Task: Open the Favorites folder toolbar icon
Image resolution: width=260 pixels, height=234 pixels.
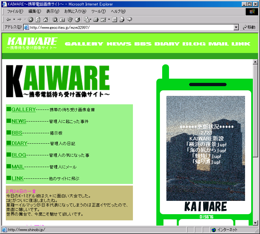Action: pyautogui.click(x=62, y=19)
